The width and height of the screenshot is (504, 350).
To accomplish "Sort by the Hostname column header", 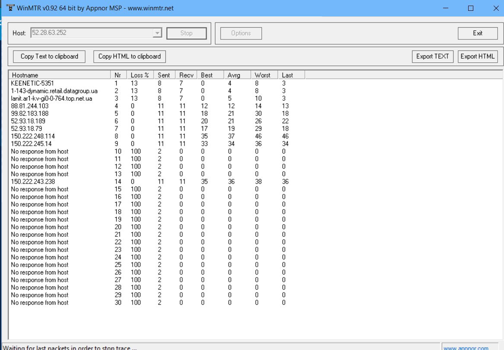I will click(60, 75).
